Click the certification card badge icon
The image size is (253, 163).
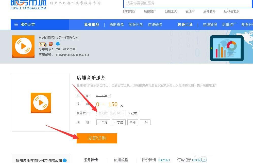click(43, 44)
